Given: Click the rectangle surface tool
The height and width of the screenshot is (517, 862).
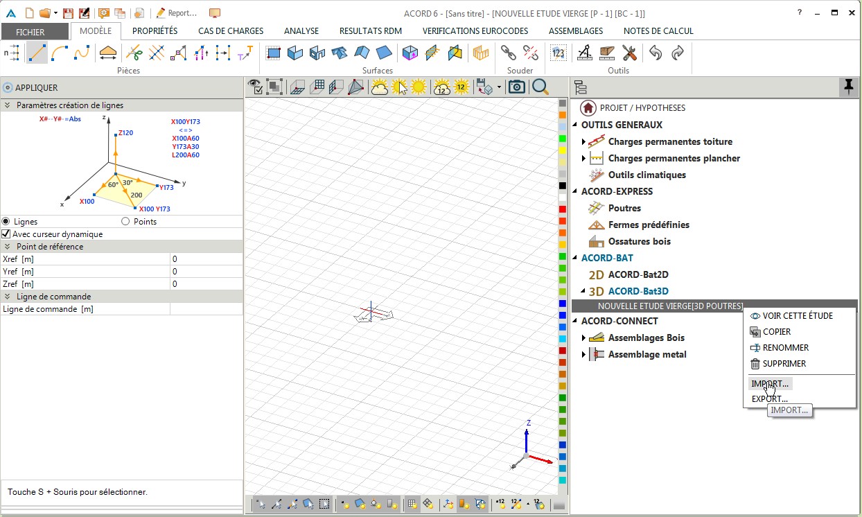Looking at the screenshot, I should [273, 53].
